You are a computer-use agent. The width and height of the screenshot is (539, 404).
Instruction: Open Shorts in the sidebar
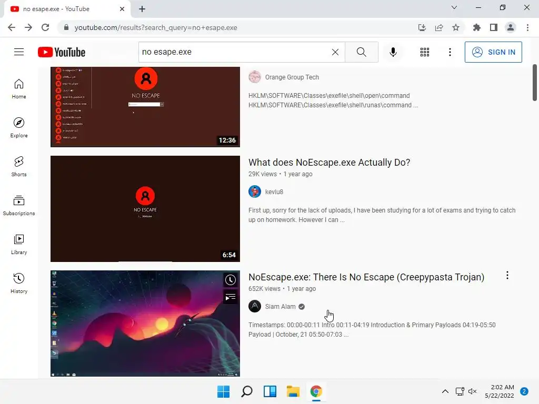coord(19,167)
